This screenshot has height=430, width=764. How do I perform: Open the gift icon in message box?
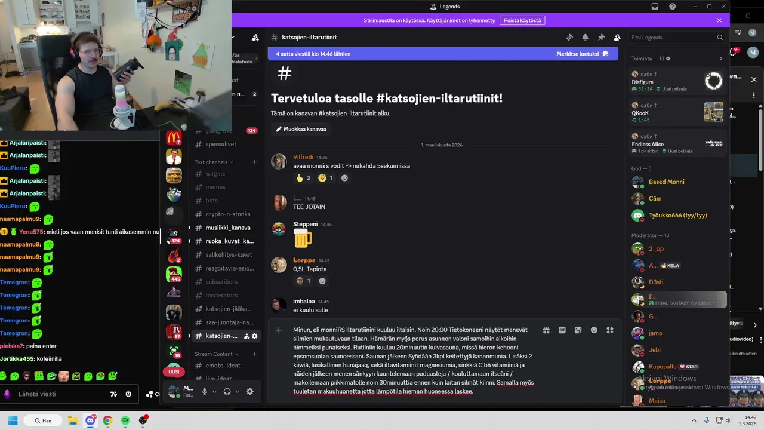(x=546, y=330)
